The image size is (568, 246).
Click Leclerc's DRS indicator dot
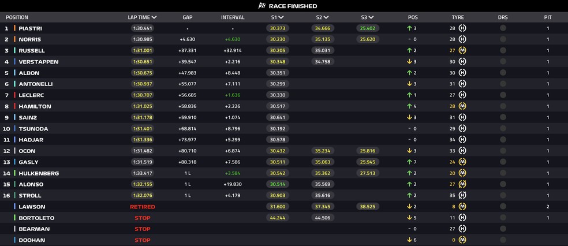tap(503, 95)
